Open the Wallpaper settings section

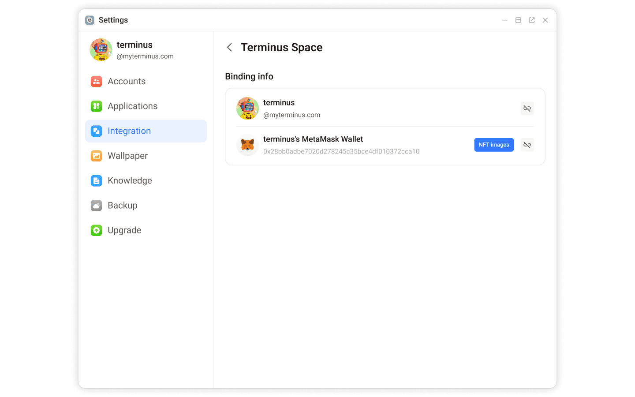coord(146,156)
